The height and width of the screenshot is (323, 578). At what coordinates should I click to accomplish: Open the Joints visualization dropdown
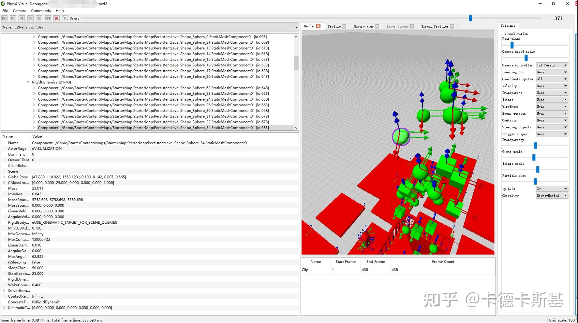coord(552,100)
